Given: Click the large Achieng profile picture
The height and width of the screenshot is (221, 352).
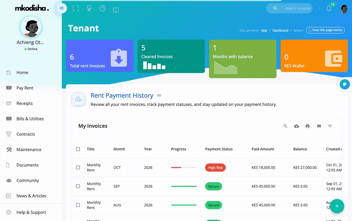Looking at the screenshot, I should point(31,27).
